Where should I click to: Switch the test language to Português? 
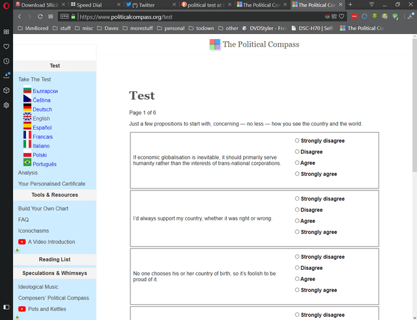click(x=45, y=164)
